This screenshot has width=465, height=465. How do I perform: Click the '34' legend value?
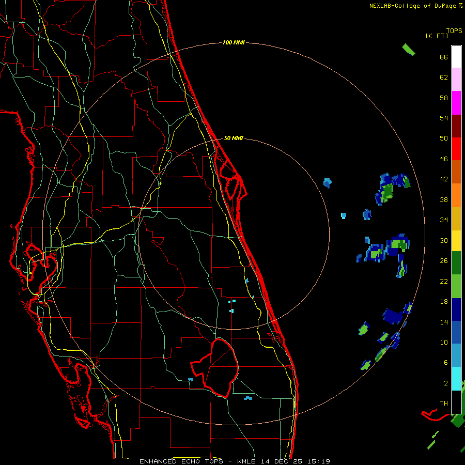(444, 220)
